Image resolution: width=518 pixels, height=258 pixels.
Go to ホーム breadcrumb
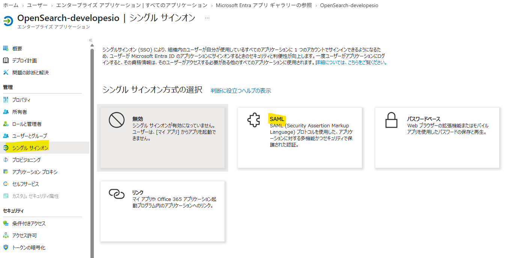coord(11,5)
